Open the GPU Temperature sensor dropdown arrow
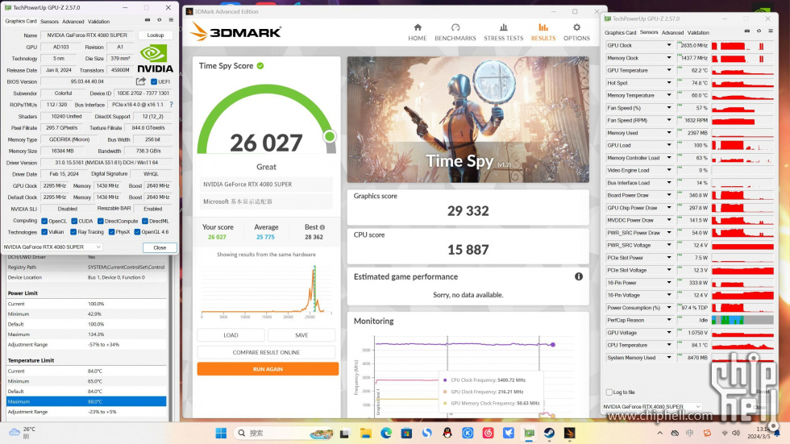The width and height of the screenshot is (790, 444). pyautogui.click(x=669, y=70)
